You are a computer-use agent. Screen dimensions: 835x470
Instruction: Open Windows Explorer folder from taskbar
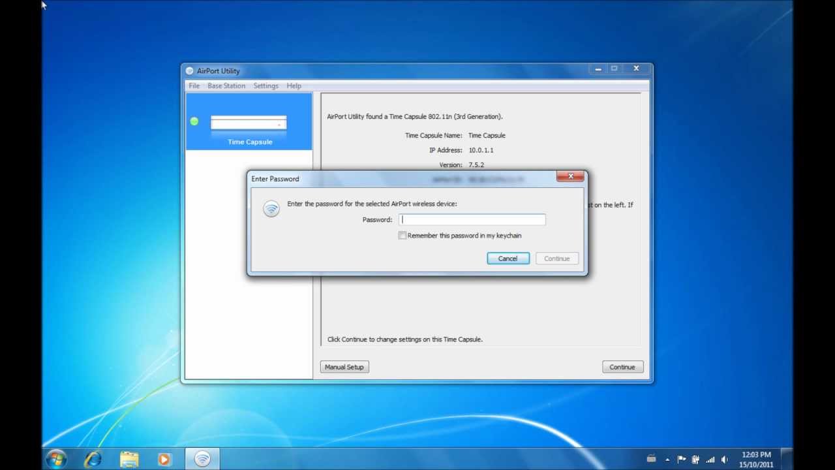click(x=129, y=459)
